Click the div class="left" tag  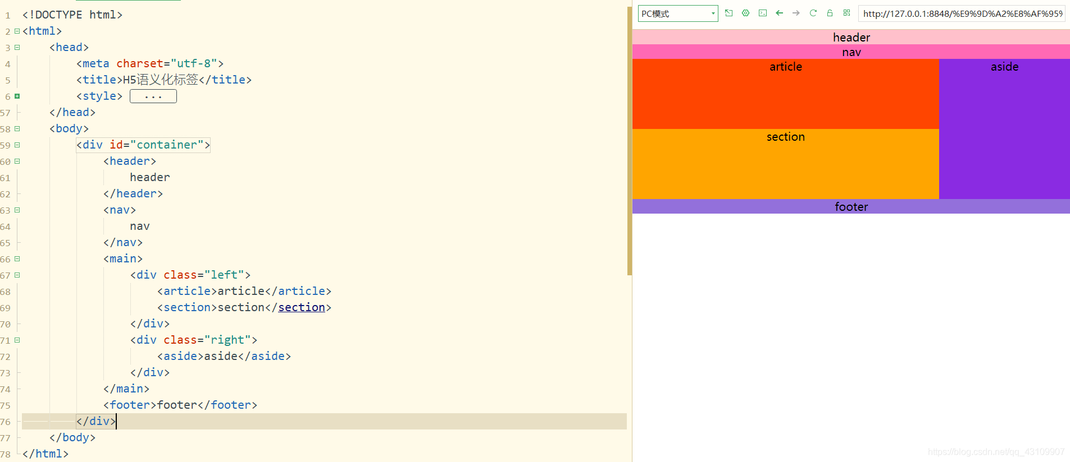click(x=190, y=275)
